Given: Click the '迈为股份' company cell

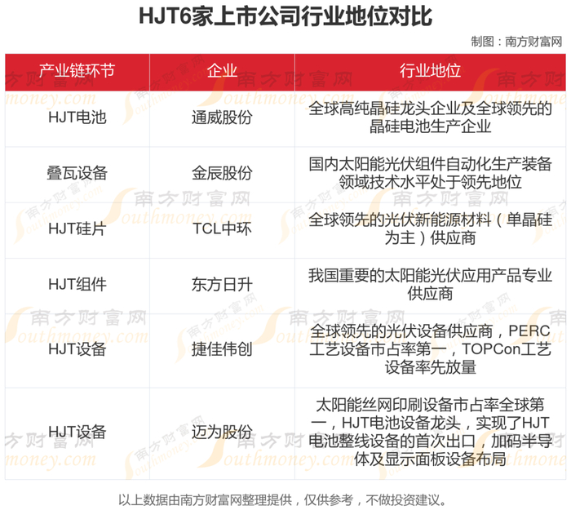Looking at the screenshot, I should pos(222,433).
